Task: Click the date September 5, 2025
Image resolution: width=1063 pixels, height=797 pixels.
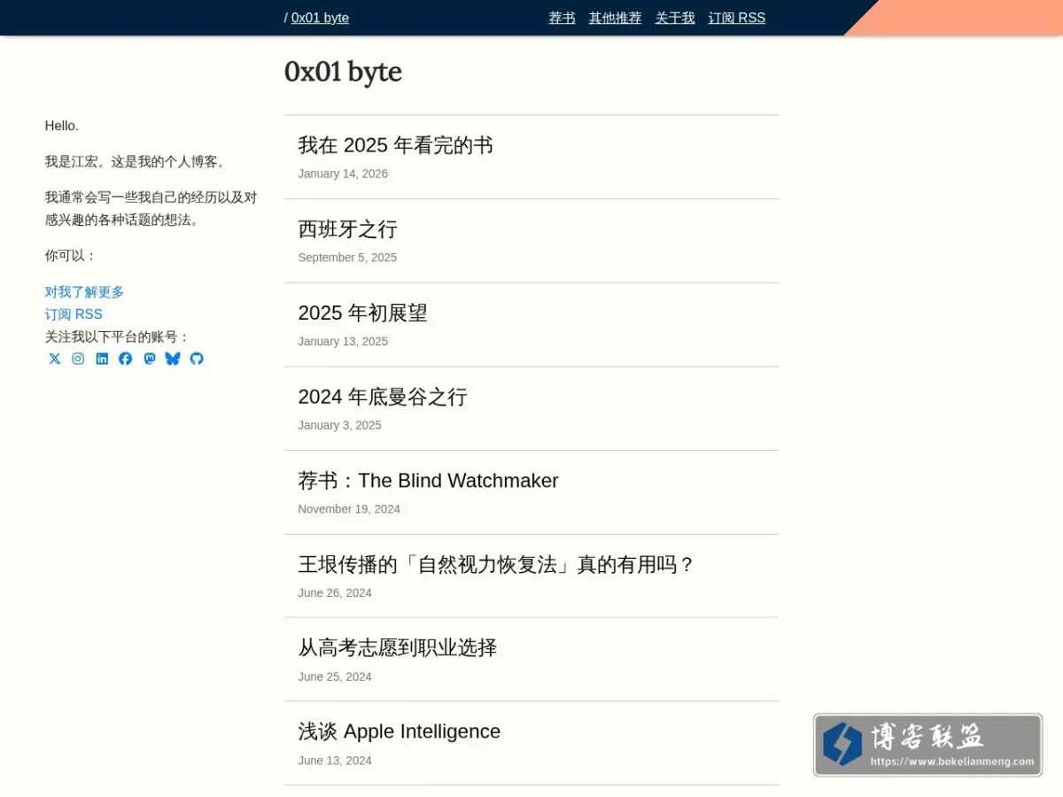Action: 347,258
